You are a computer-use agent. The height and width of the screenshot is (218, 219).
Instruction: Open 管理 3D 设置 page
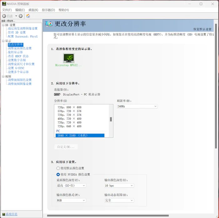(x=17, y=33)
